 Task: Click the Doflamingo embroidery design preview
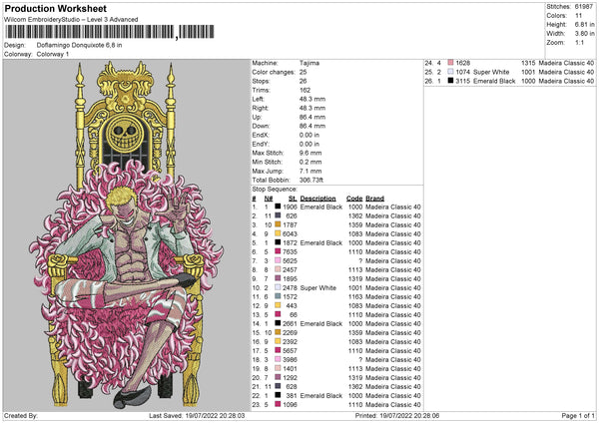click(127, 234)
